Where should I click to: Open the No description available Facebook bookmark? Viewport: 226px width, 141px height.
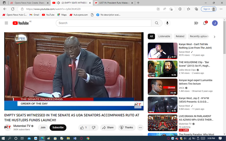tap(108, 15)
